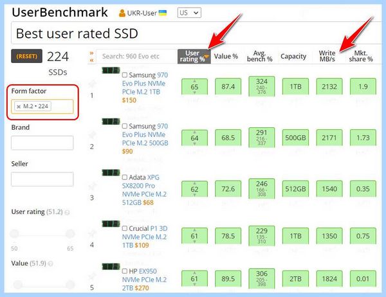Click the HP EX950 SSD thumbnail
386x297 pixels.
[x=111, y=267]
